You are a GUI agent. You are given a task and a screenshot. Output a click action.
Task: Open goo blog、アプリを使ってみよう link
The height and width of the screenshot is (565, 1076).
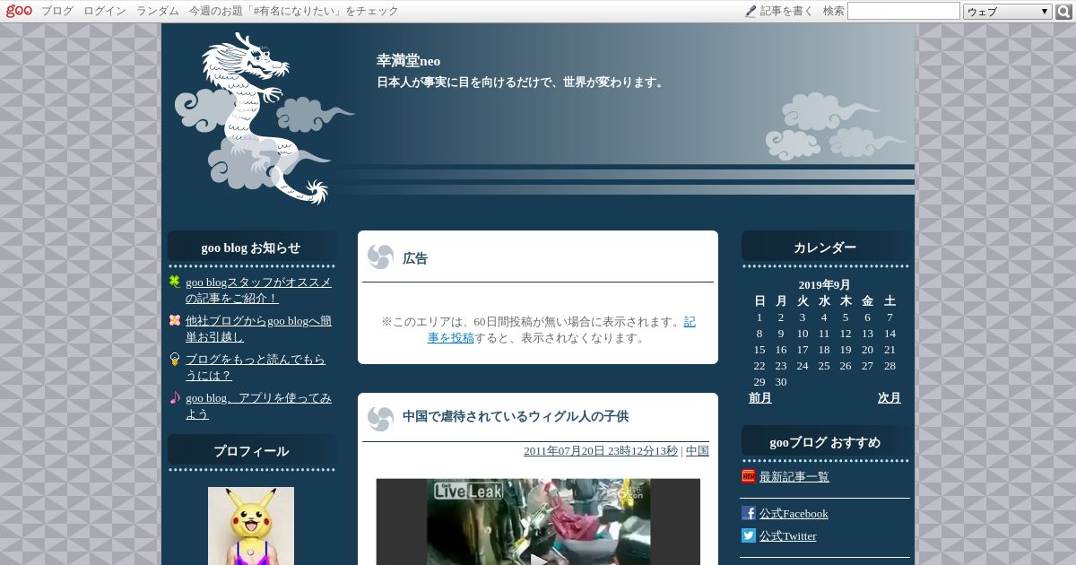coord(258,405)
